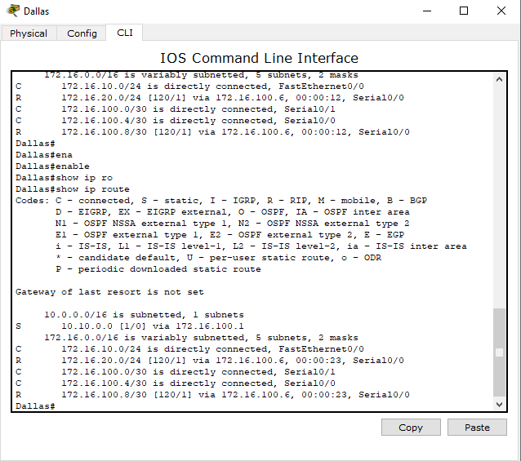Click the terminal scrollbar down arrow
This screenshot has width=521, height=461.
[499, 404]
